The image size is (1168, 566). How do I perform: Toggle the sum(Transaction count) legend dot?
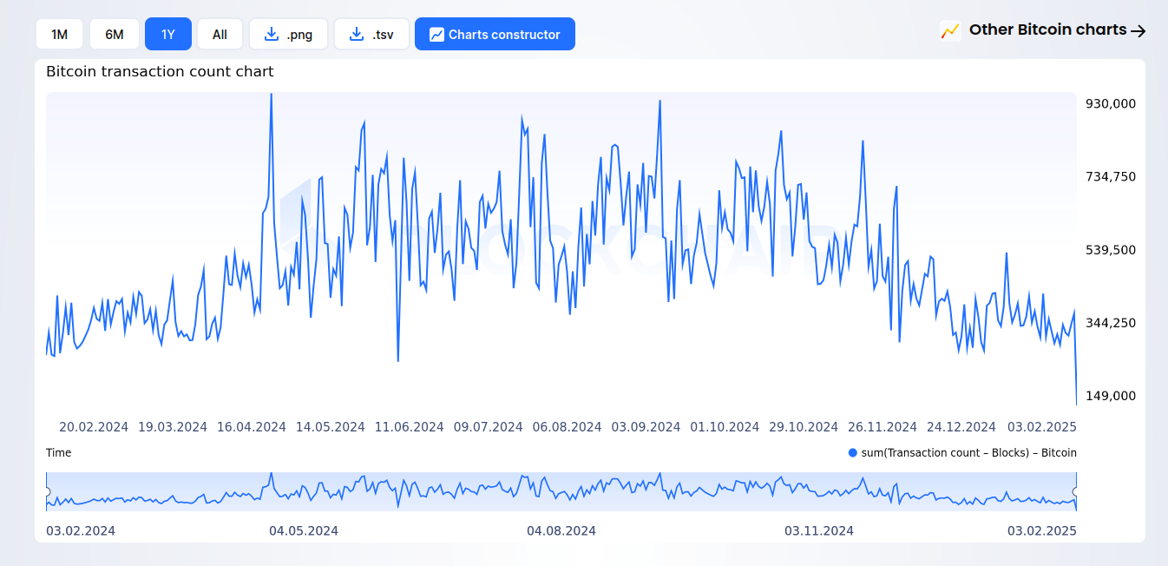852,453
